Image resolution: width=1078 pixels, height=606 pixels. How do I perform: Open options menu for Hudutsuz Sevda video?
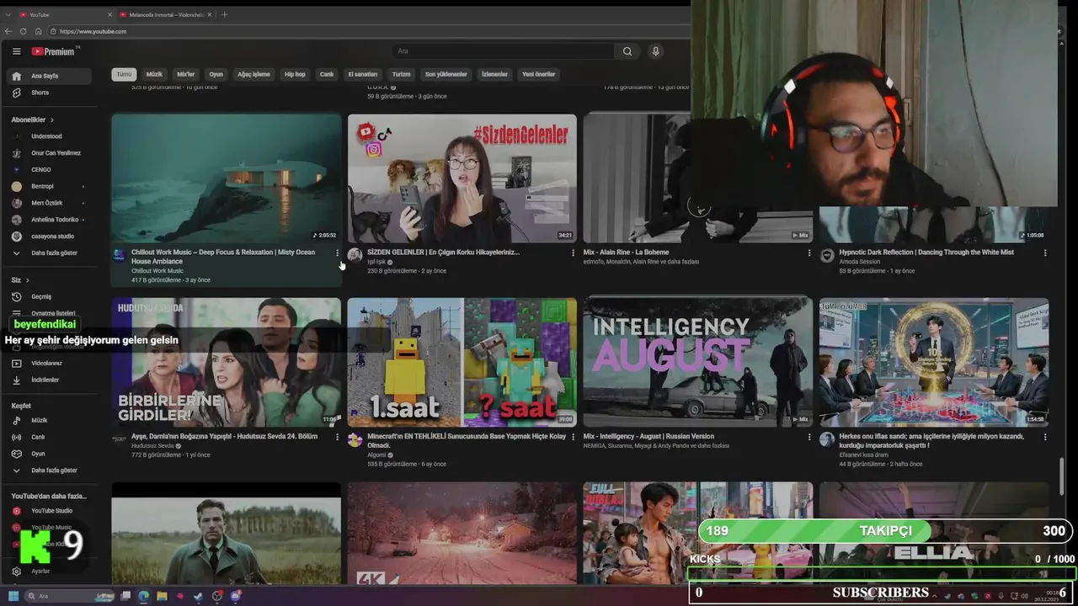pyautogui.click(x=338, y=437)
